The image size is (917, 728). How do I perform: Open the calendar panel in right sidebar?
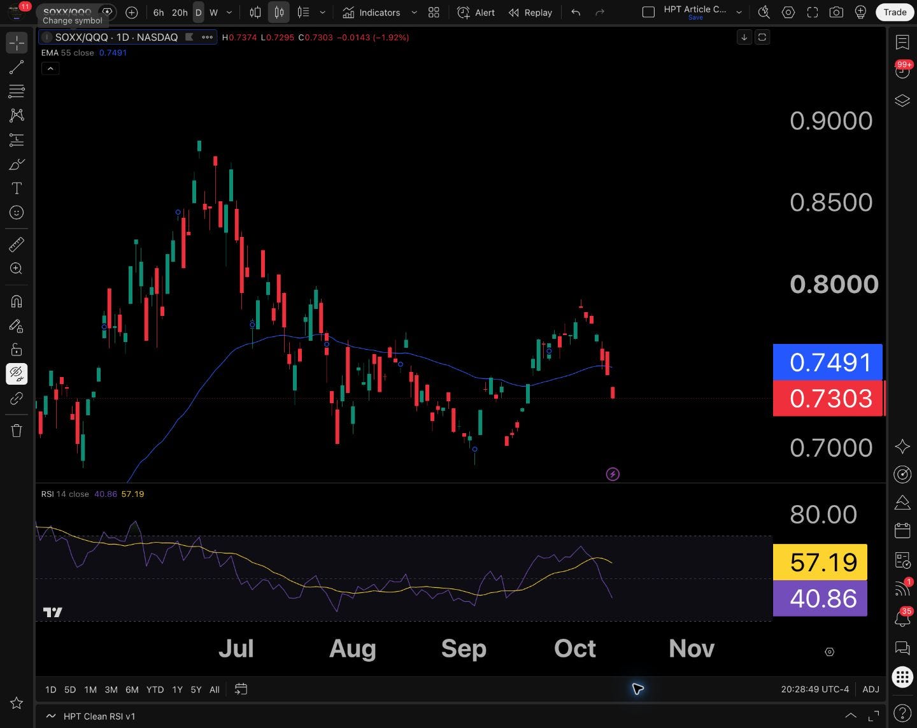(x=902, y=530)
